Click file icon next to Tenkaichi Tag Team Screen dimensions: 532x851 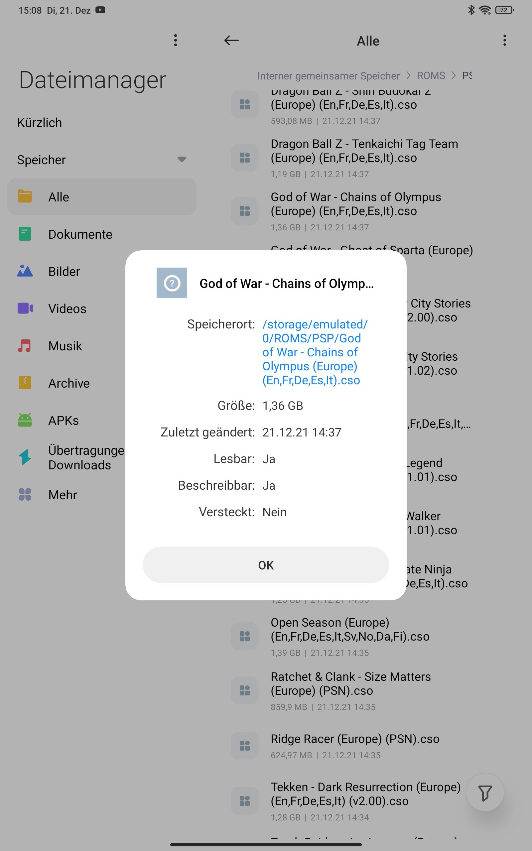coord(244,158)
